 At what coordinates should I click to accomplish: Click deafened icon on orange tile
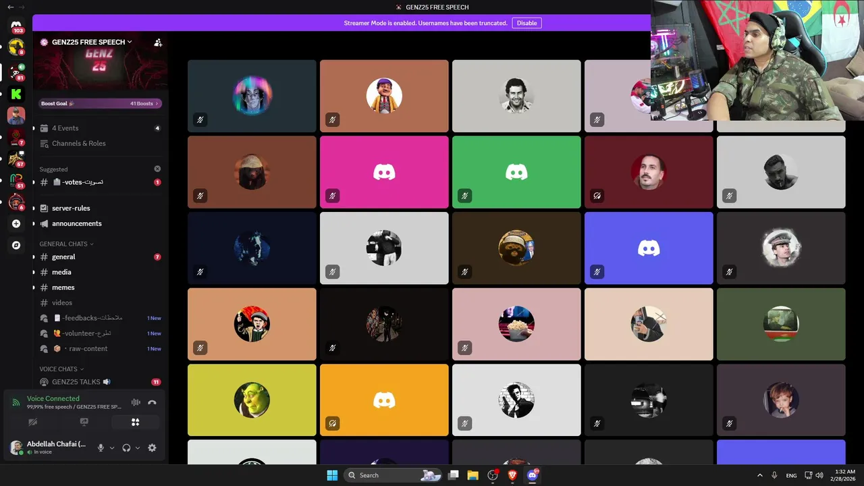(332, 424)
